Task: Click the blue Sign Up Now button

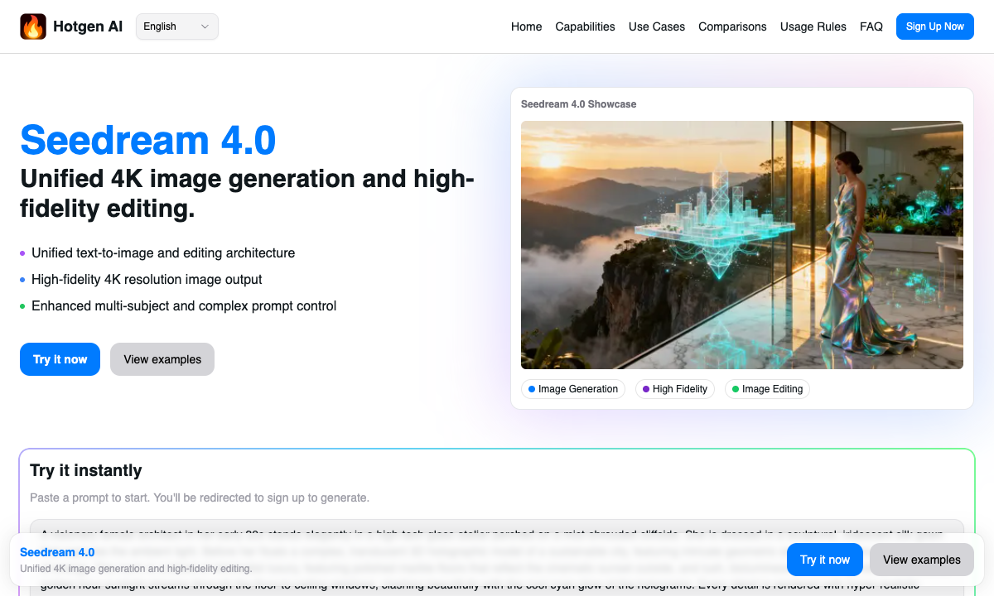Action: click(934, 26)
